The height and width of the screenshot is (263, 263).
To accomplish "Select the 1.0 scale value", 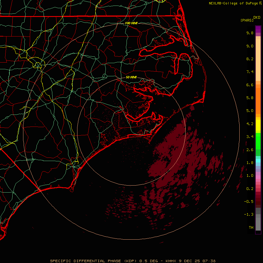I will tap(250, 176).
